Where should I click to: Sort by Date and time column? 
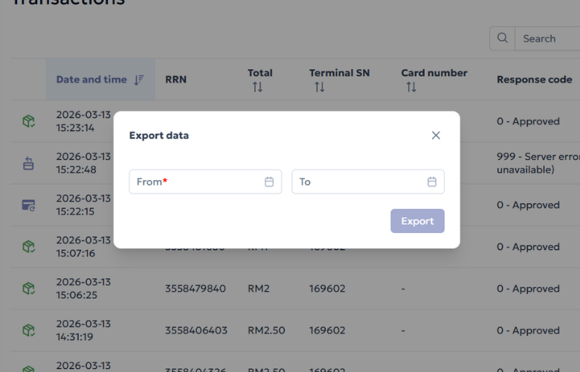[100, 79]
